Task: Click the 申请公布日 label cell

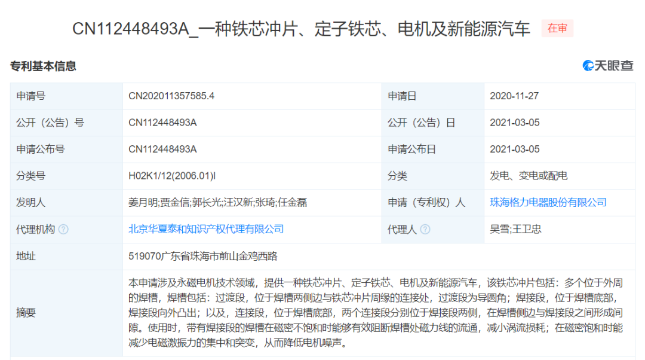Action: 433,149
